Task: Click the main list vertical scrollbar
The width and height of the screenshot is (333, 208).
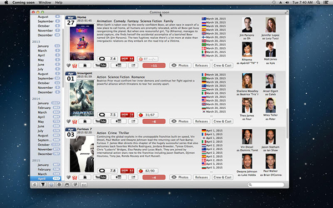Action: coord(287,123)
